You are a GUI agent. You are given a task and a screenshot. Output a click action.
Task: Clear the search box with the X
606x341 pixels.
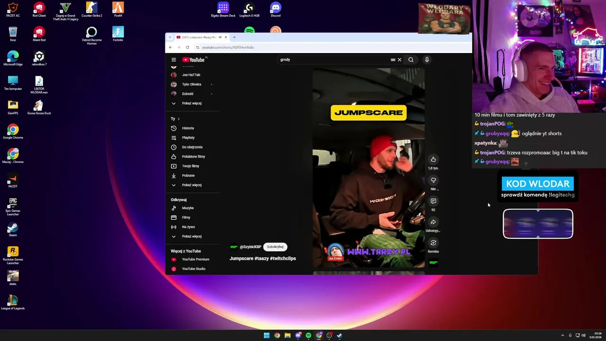[399, 60]
